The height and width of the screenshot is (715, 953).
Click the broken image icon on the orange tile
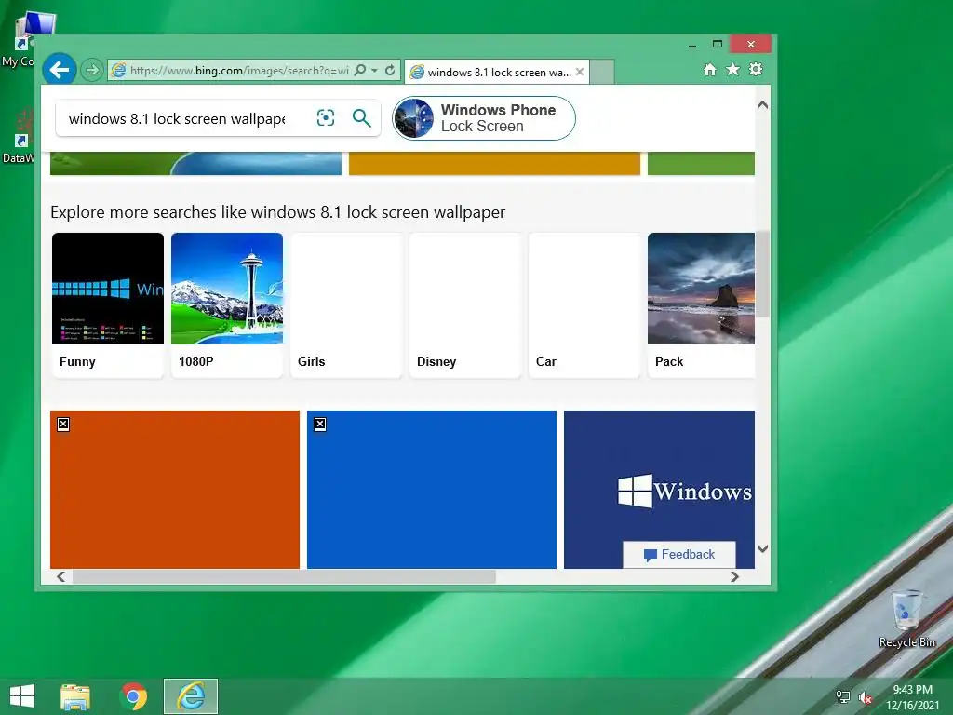[x=63, y=425]
